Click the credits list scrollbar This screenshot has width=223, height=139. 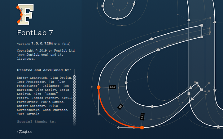(x=74, y=96)
